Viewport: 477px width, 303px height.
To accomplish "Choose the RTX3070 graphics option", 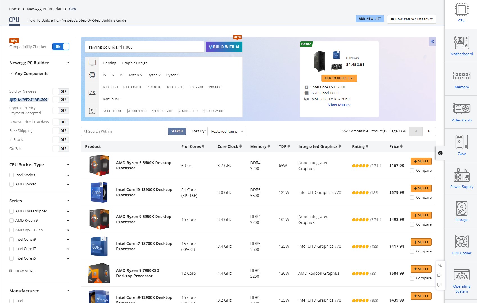I will [x=154, y=87].
